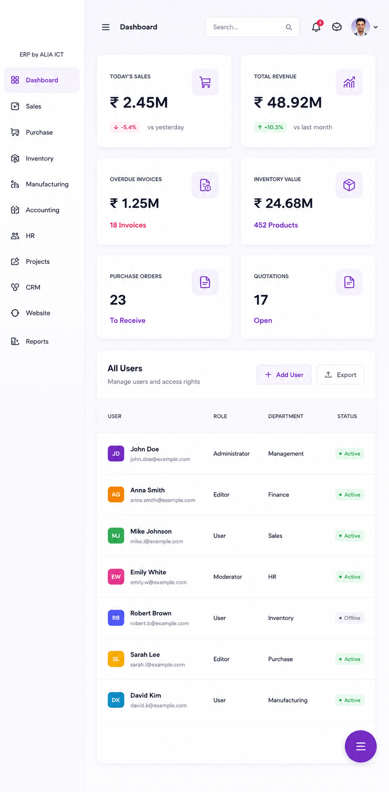Image resolution: width=389 pixels, height=792 pixels.
Task: Click the Finance department cell
Action: (278, 495)
